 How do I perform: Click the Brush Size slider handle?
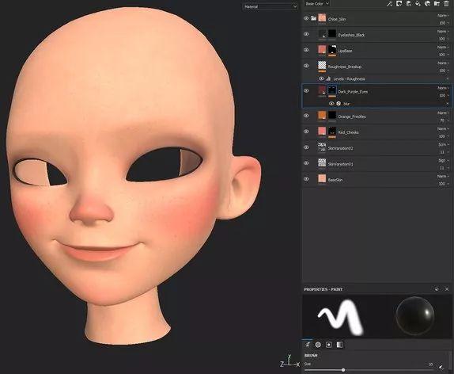click(x=343, y=370)
